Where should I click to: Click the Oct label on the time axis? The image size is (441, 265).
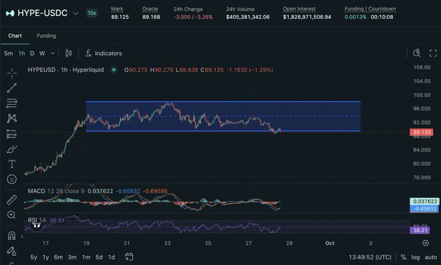[329, 243]
